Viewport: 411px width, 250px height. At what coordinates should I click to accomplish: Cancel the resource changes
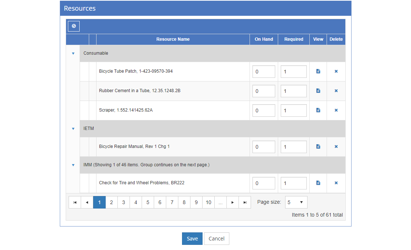217,239
